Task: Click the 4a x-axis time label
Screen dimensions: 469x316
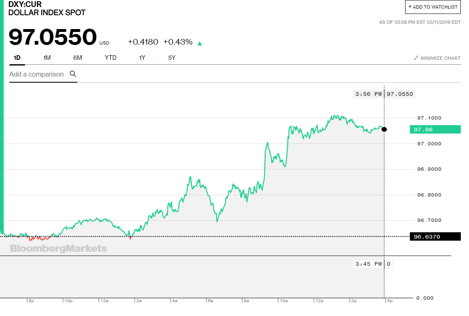Action: (x=174, y=301)
